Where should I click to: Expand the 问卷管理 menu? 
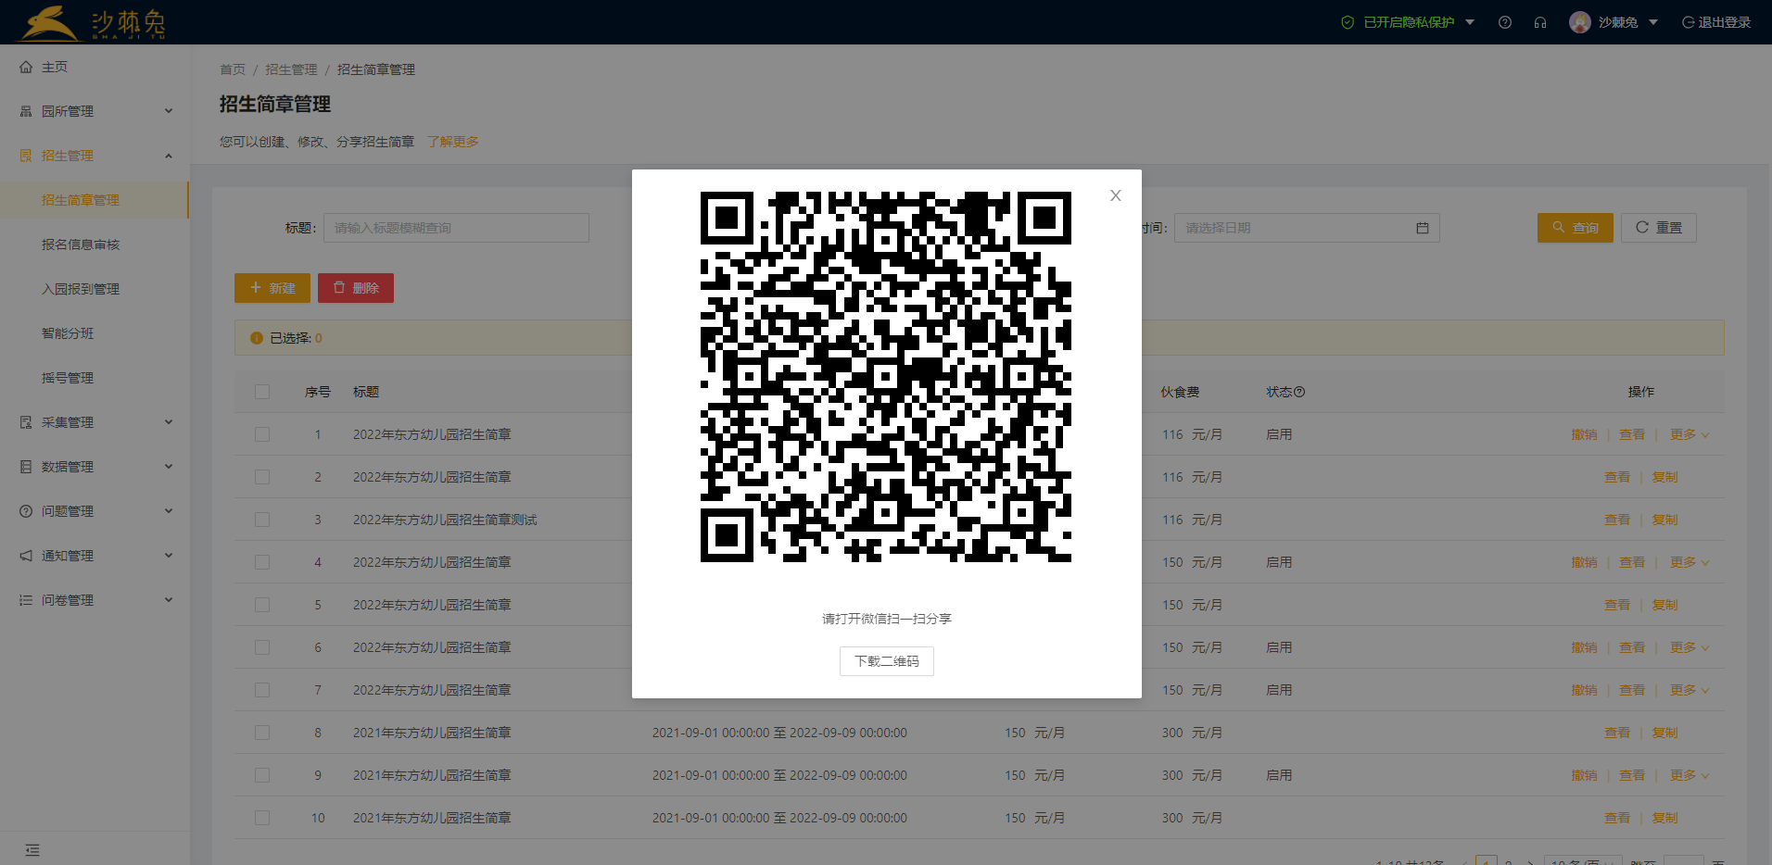point(169,600)
